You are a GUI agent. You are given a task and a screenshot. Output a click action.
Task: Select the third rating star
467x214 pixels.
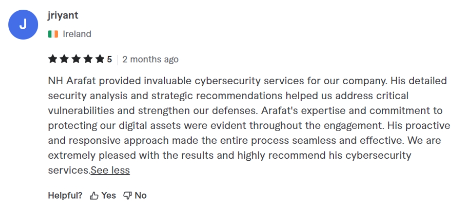76,60
